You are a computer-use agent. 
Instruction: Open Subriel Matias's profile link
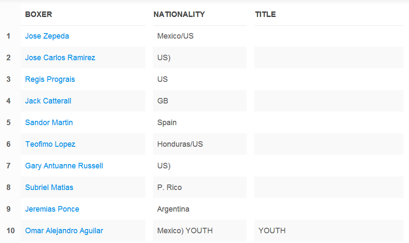(49, 188)
